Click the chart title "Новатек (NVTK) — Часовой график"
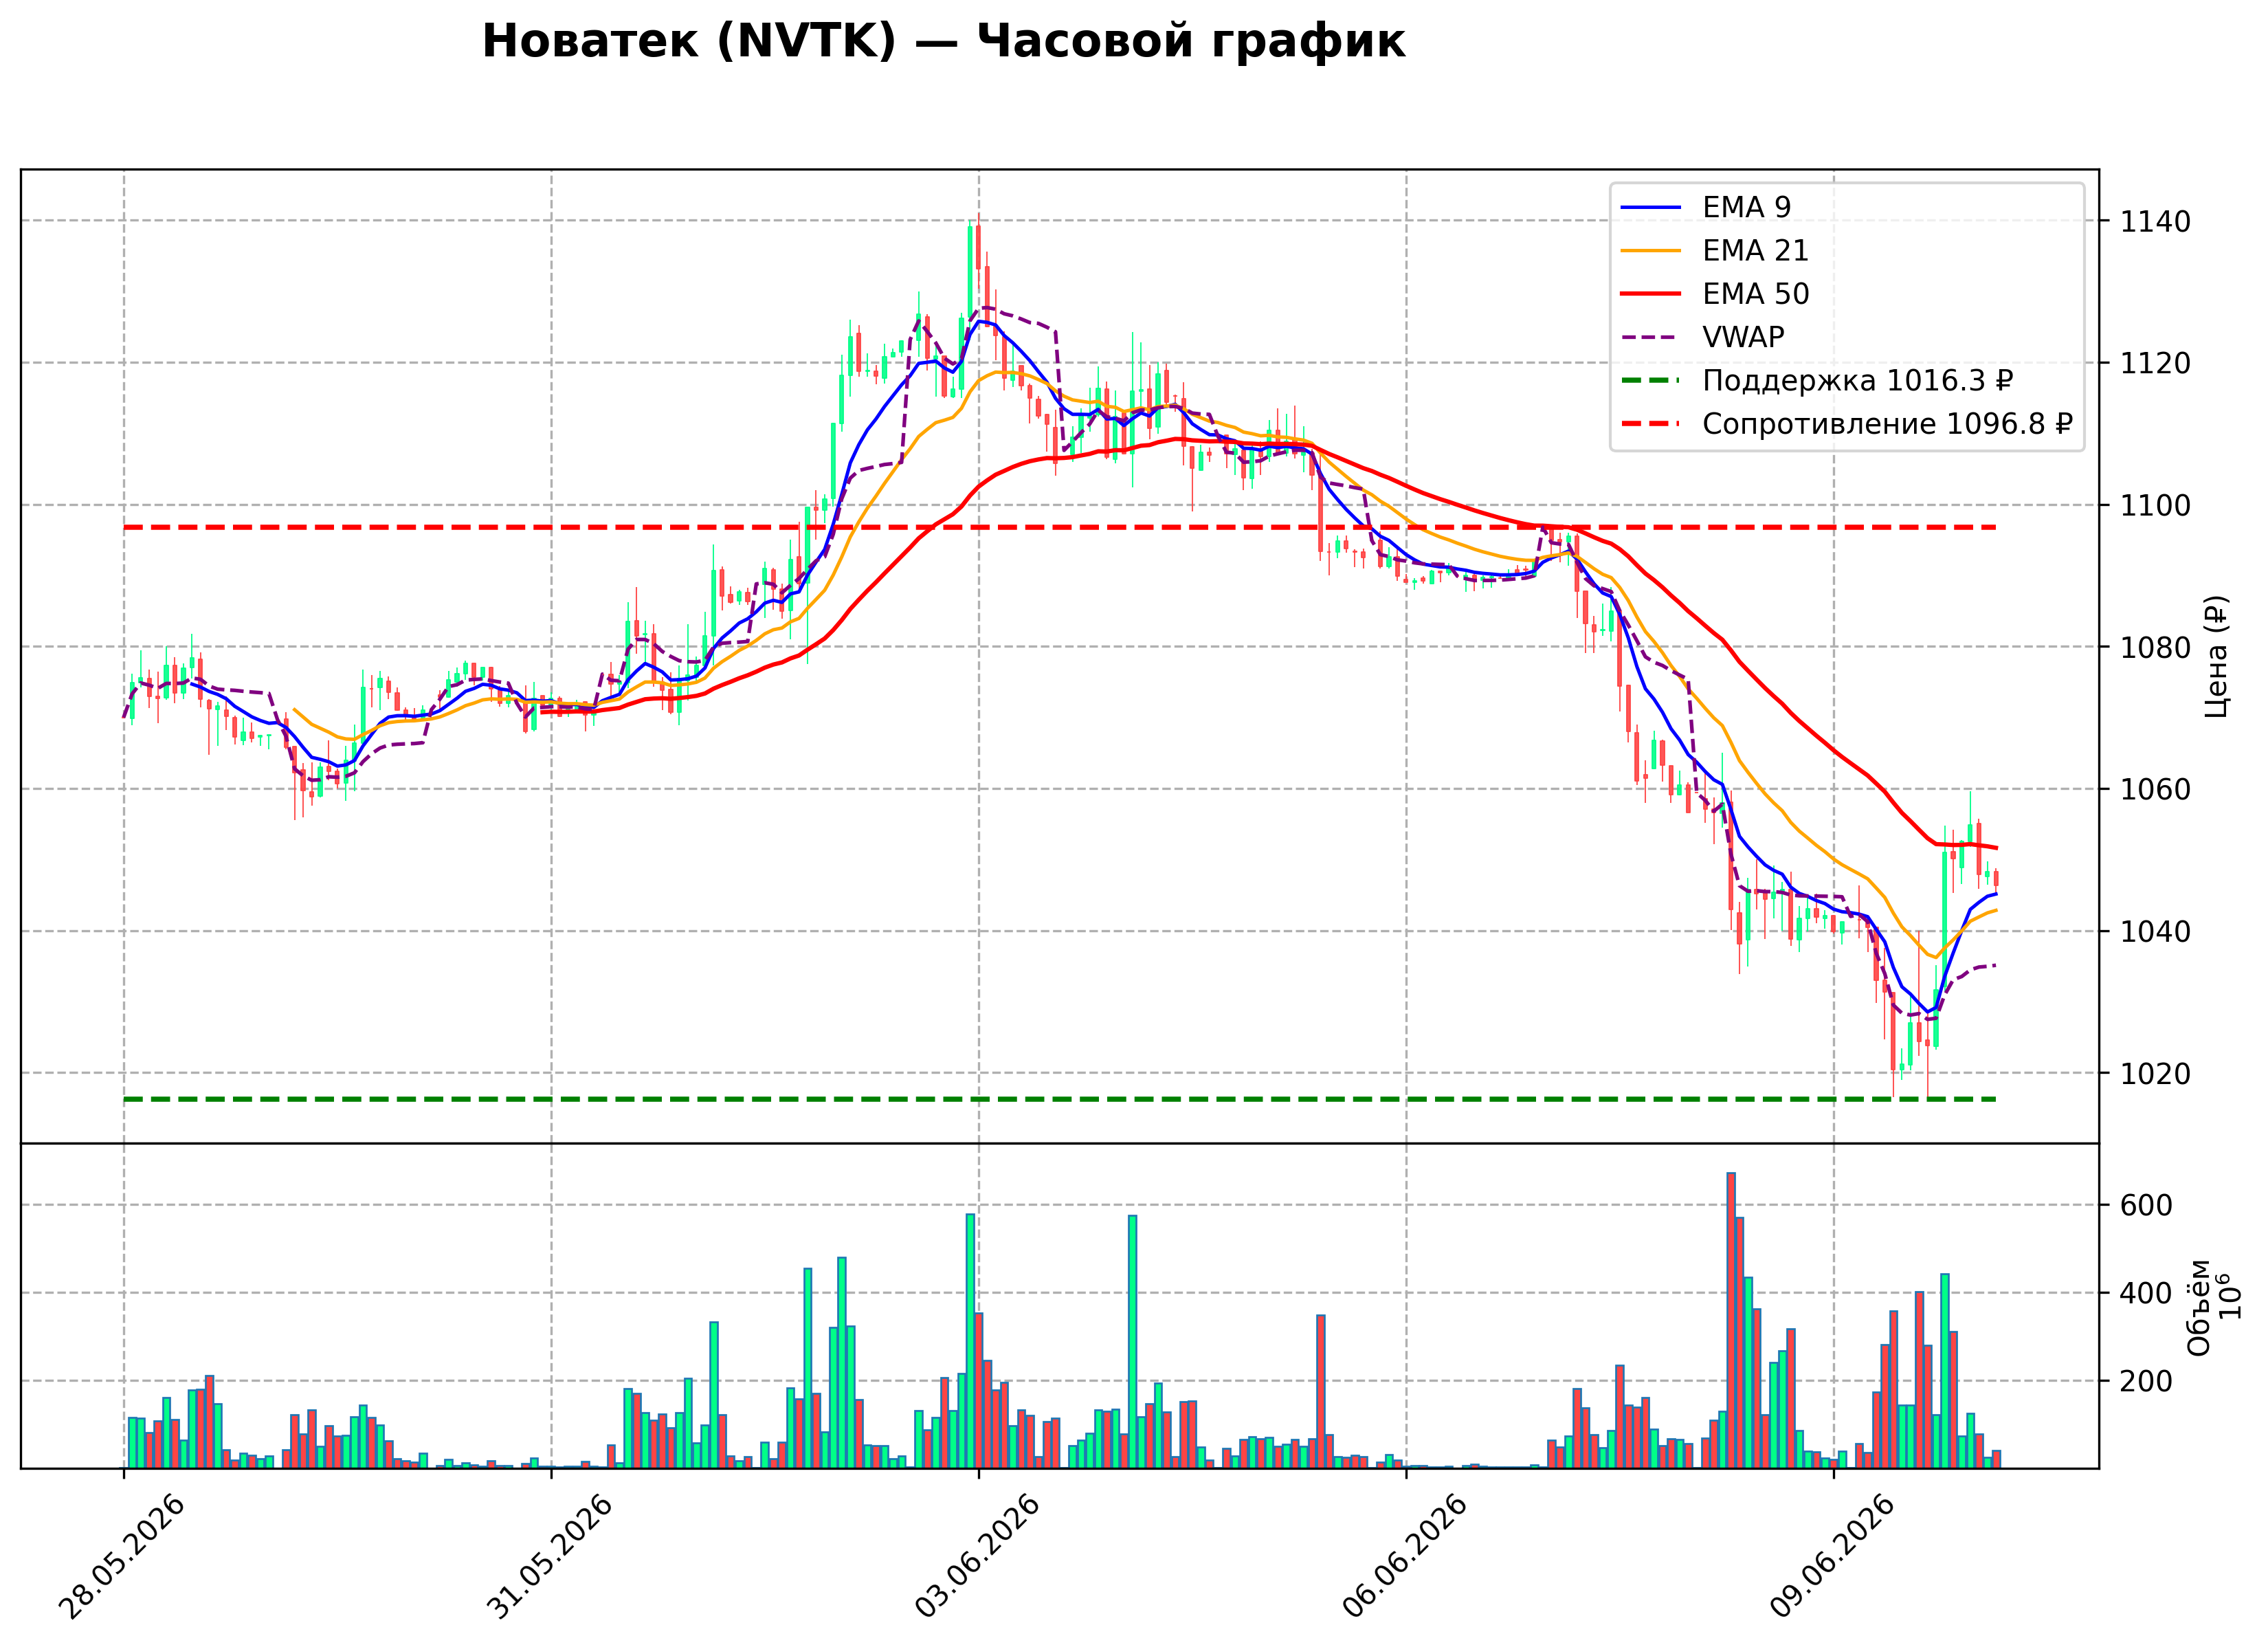The image size is (2268, 1645). tap(943, 42)
